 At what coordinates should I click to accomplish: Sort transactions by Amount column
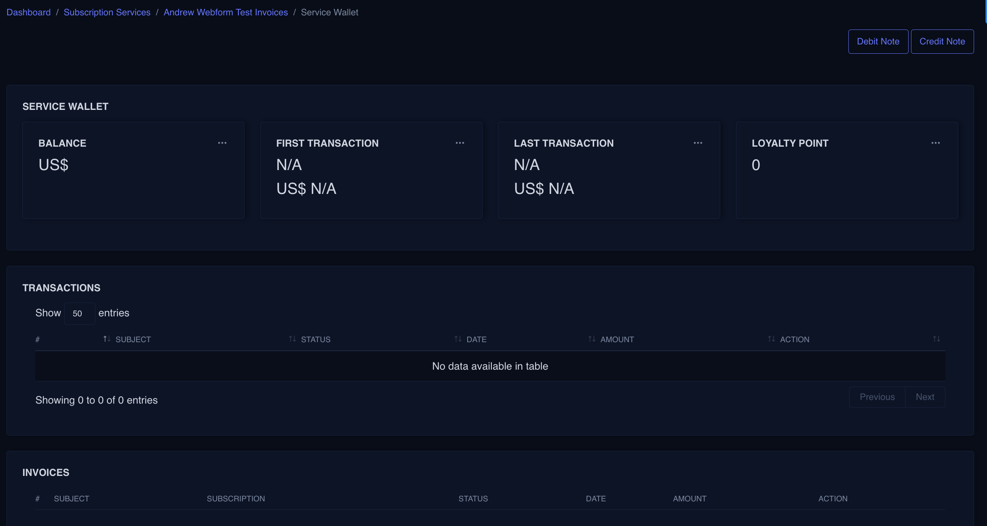point(617,339)
